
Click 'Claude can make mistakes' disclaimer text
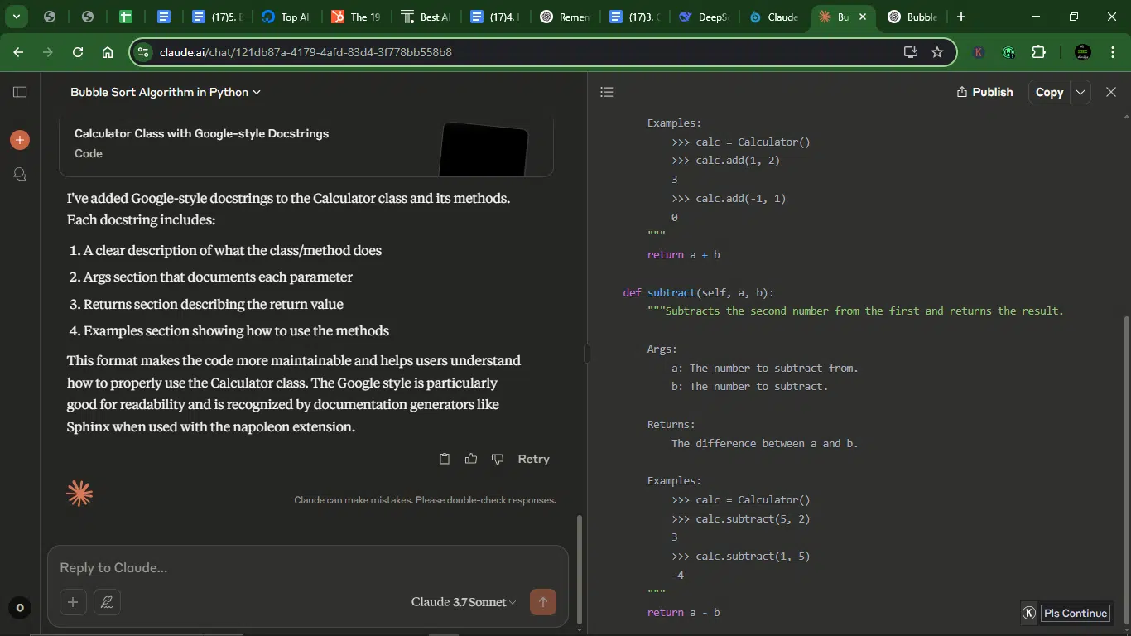425,500
